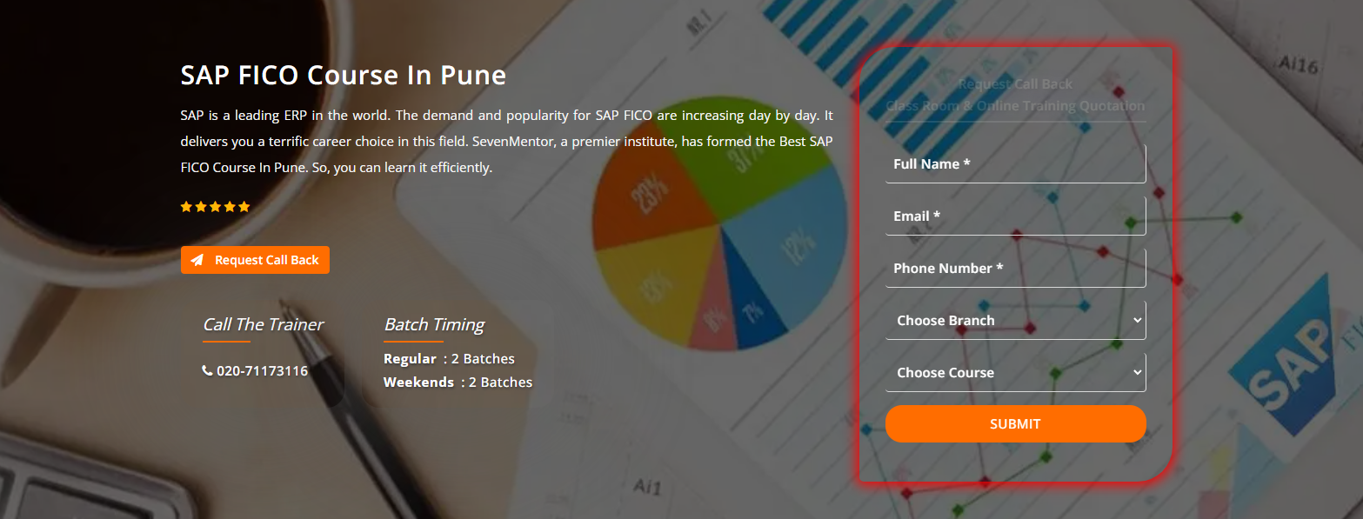Image resolution: width=1363 pixels, height=519 pixels.
Task: Click the middle star of the rating
Action: point(215,207)
